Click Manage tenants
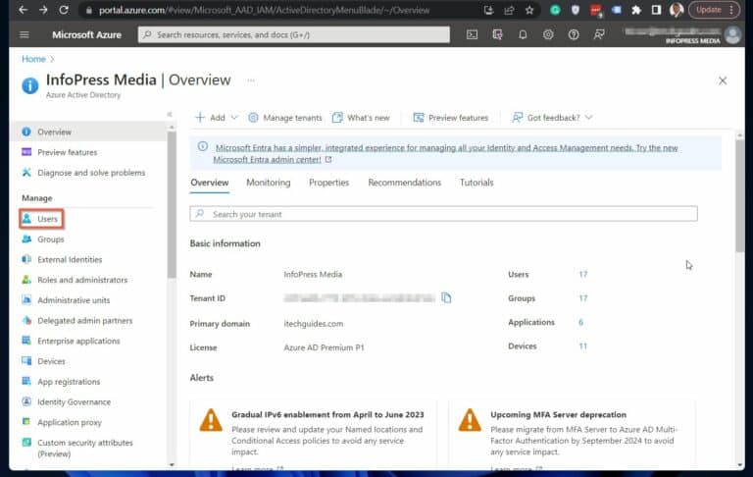 click(285, 118)
